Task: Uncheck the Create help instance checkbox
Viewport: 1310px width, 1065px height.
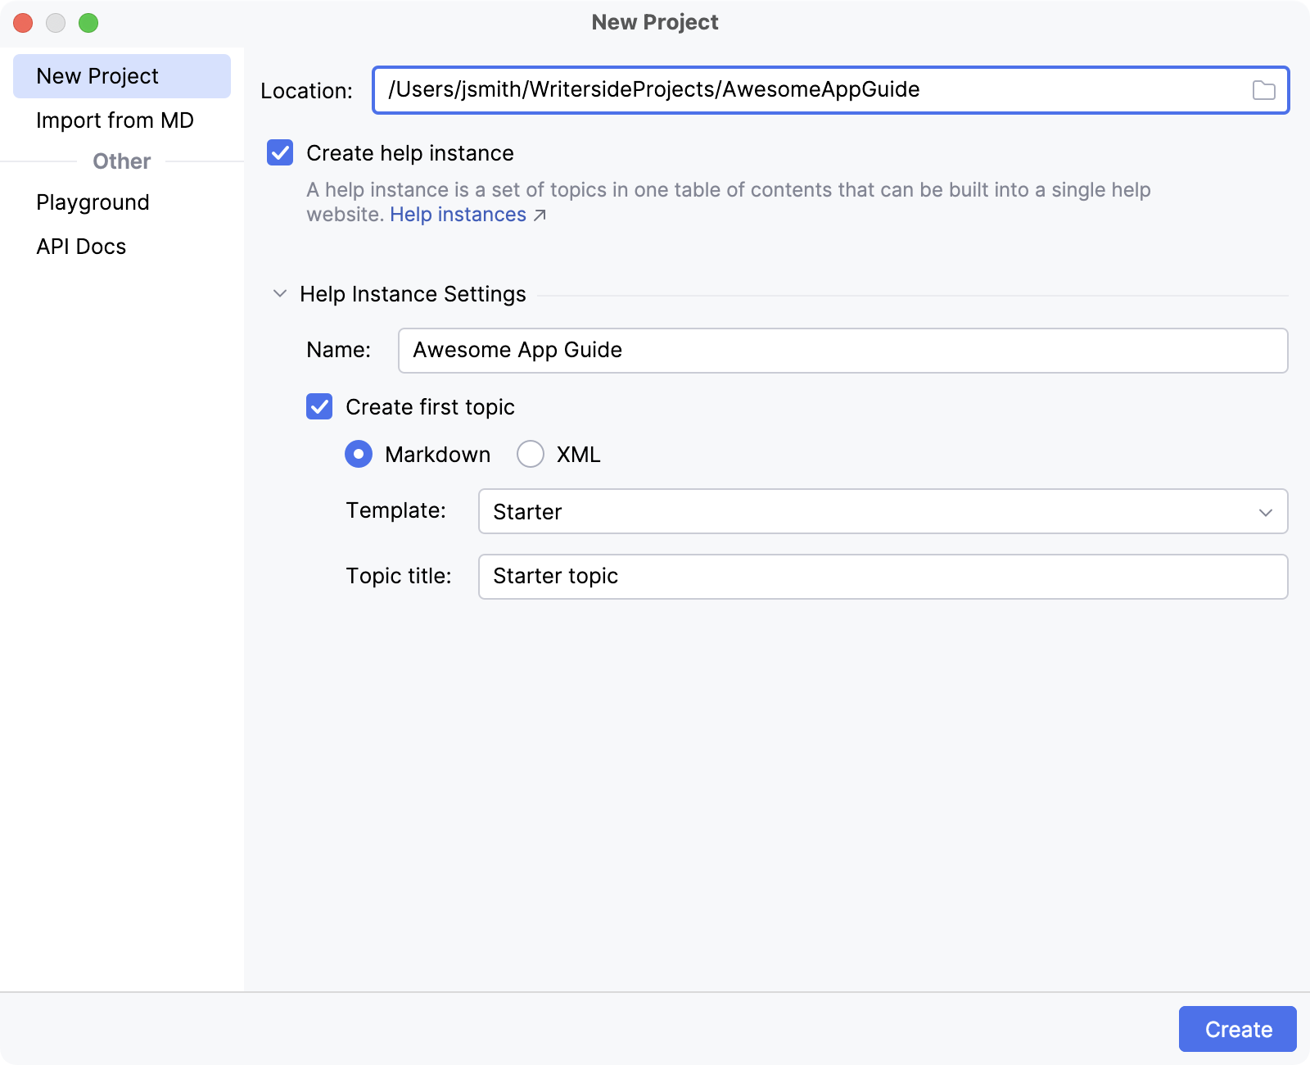Action: pyautogui.click(x=280, y=153)
